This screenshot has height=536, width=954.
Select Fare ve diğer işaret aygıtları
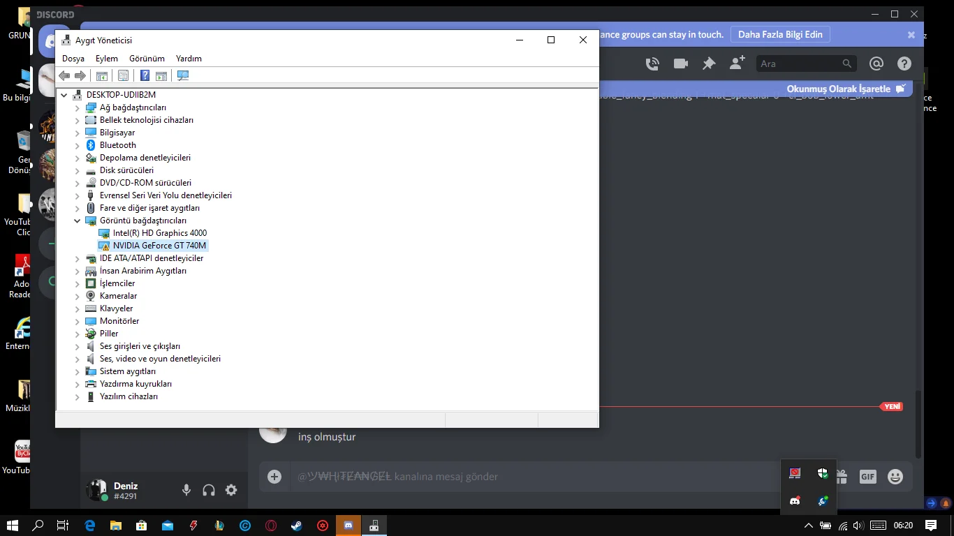(149, 208)
